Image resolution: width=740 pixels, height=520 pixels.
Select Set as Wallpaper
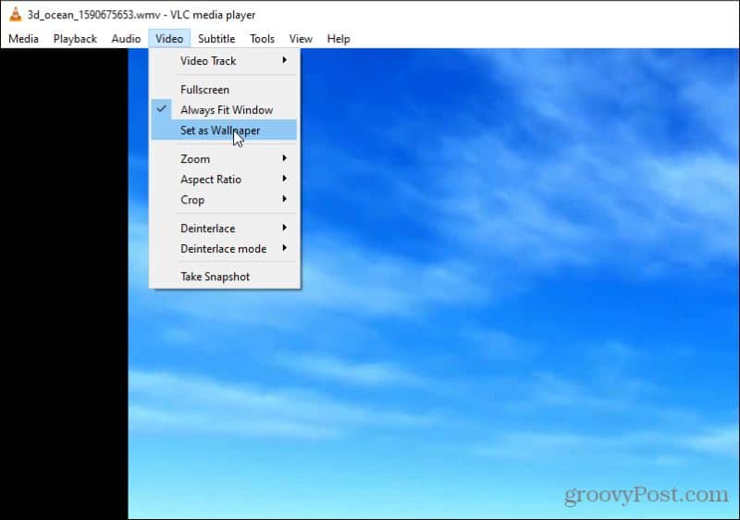pos(224,130)
